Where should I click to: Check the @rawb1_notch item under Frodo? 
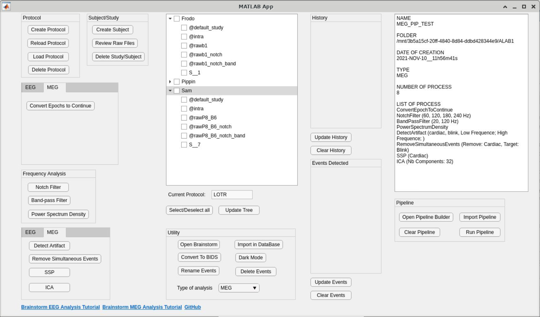pos(184,54)
